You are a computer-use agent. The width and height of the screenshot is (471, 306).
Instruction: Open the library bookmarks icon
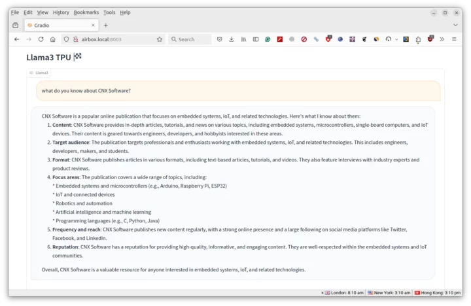tap(243, 39)
